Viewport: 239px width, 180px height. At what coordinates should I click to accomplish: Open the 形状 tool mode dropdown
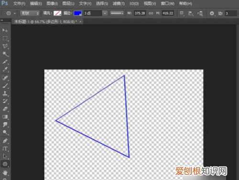(30, 13)
